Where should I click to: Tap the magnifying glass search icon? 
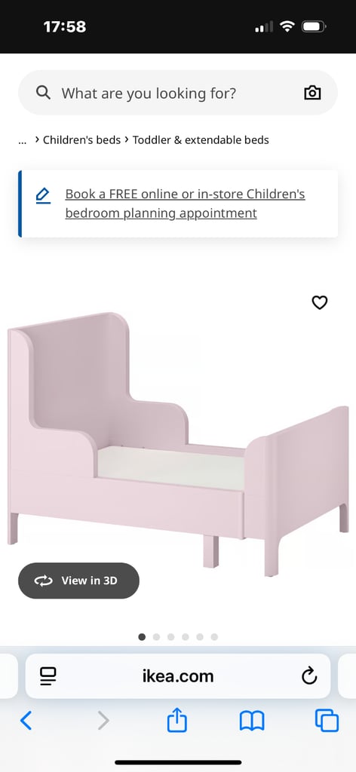(43, 93)
